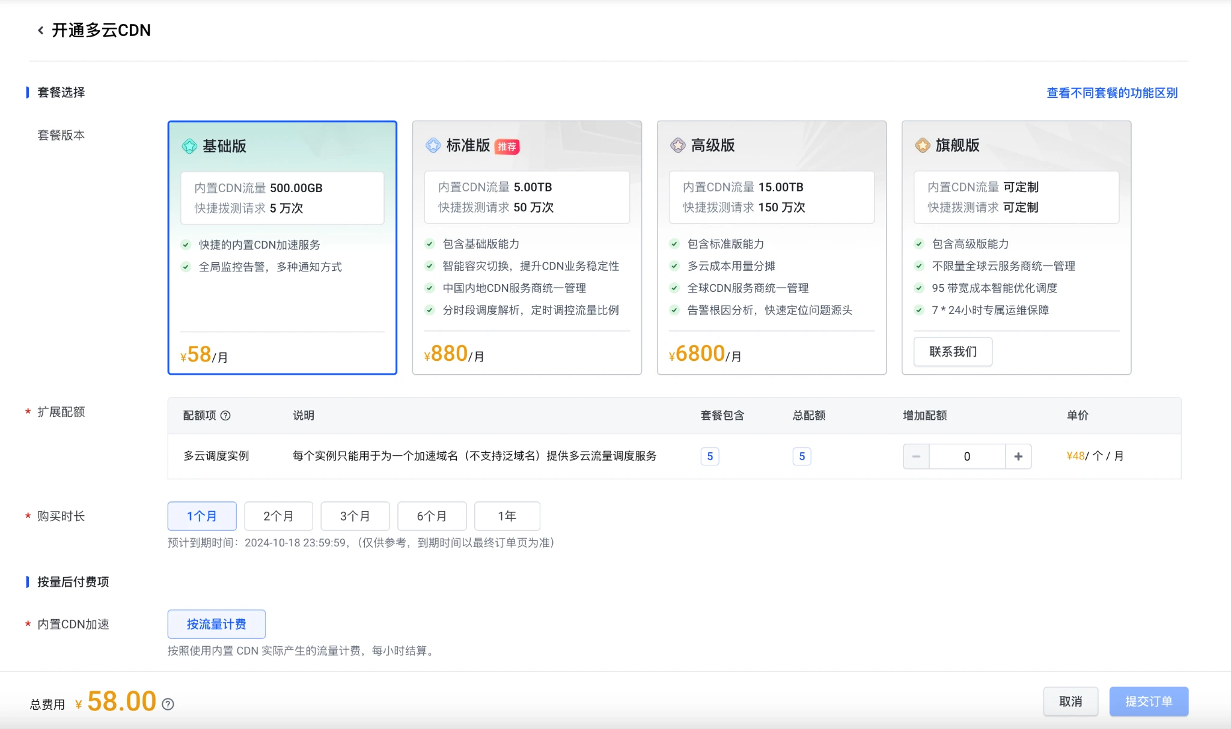This screenshot has height=729, width=1231.
Task: Open 查看不同套餐的功能区别 link
Action: (1111, 93)
